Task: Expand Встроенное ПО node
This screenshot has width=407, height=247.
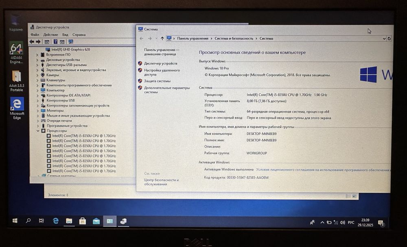Action: click(37, 55)
